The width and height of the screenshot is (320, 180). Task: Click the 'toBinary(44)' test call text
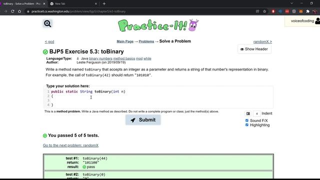[x=95, y=158]
